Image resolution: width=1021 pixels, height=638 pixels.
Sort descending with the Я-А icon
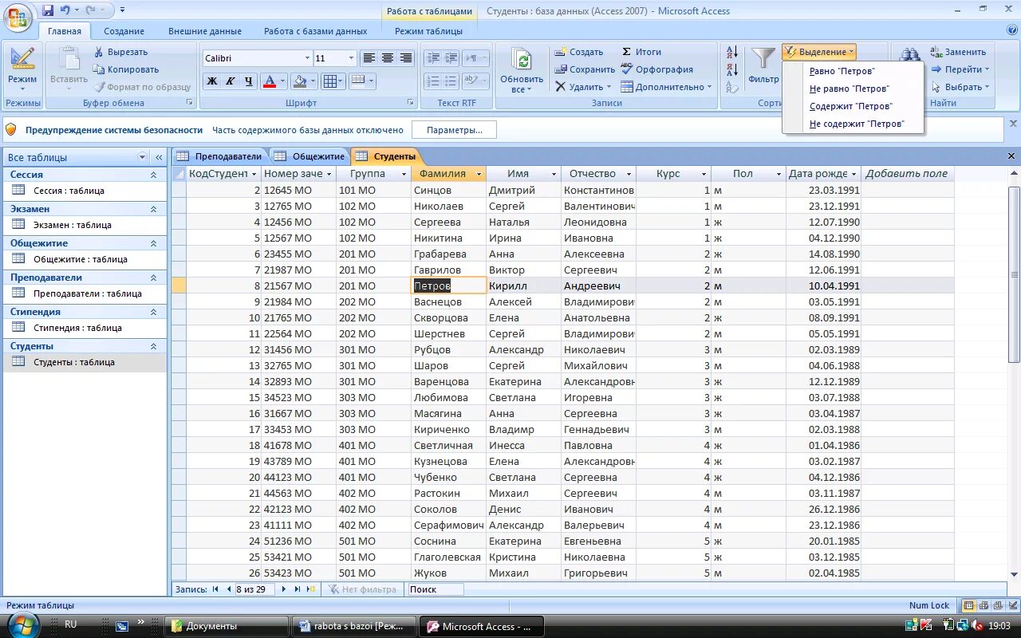[x=732, y=69]
